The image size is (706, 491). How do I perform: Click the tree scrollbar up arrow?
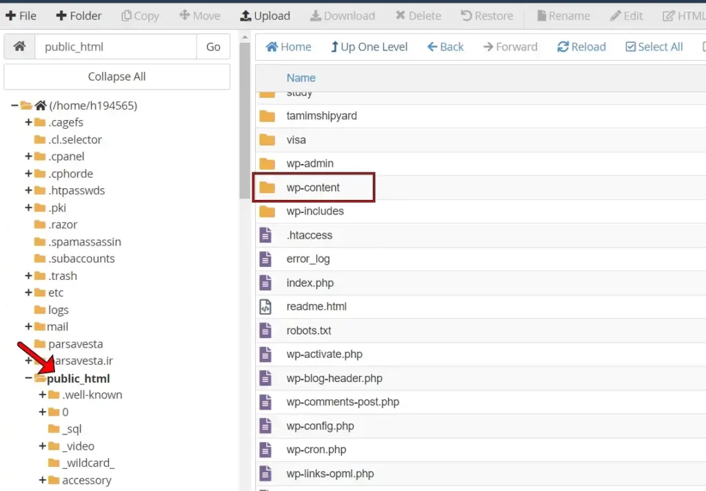pos(245,37)
